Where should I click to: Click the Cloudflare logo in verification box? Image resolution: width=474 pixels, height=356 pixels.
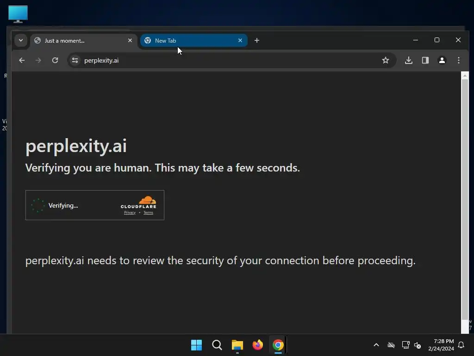click(x=138, y=202)
